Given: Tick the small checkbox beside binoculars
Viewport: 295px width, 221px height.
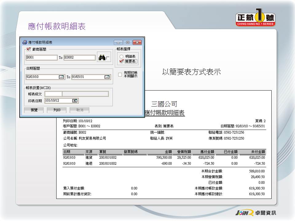Looking at the screenshot, I should click(108, 58).
